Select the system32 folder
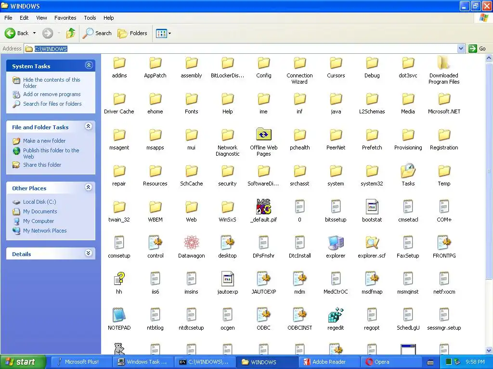The width and height of the screenshot is (493, 369). pos(372,171)
